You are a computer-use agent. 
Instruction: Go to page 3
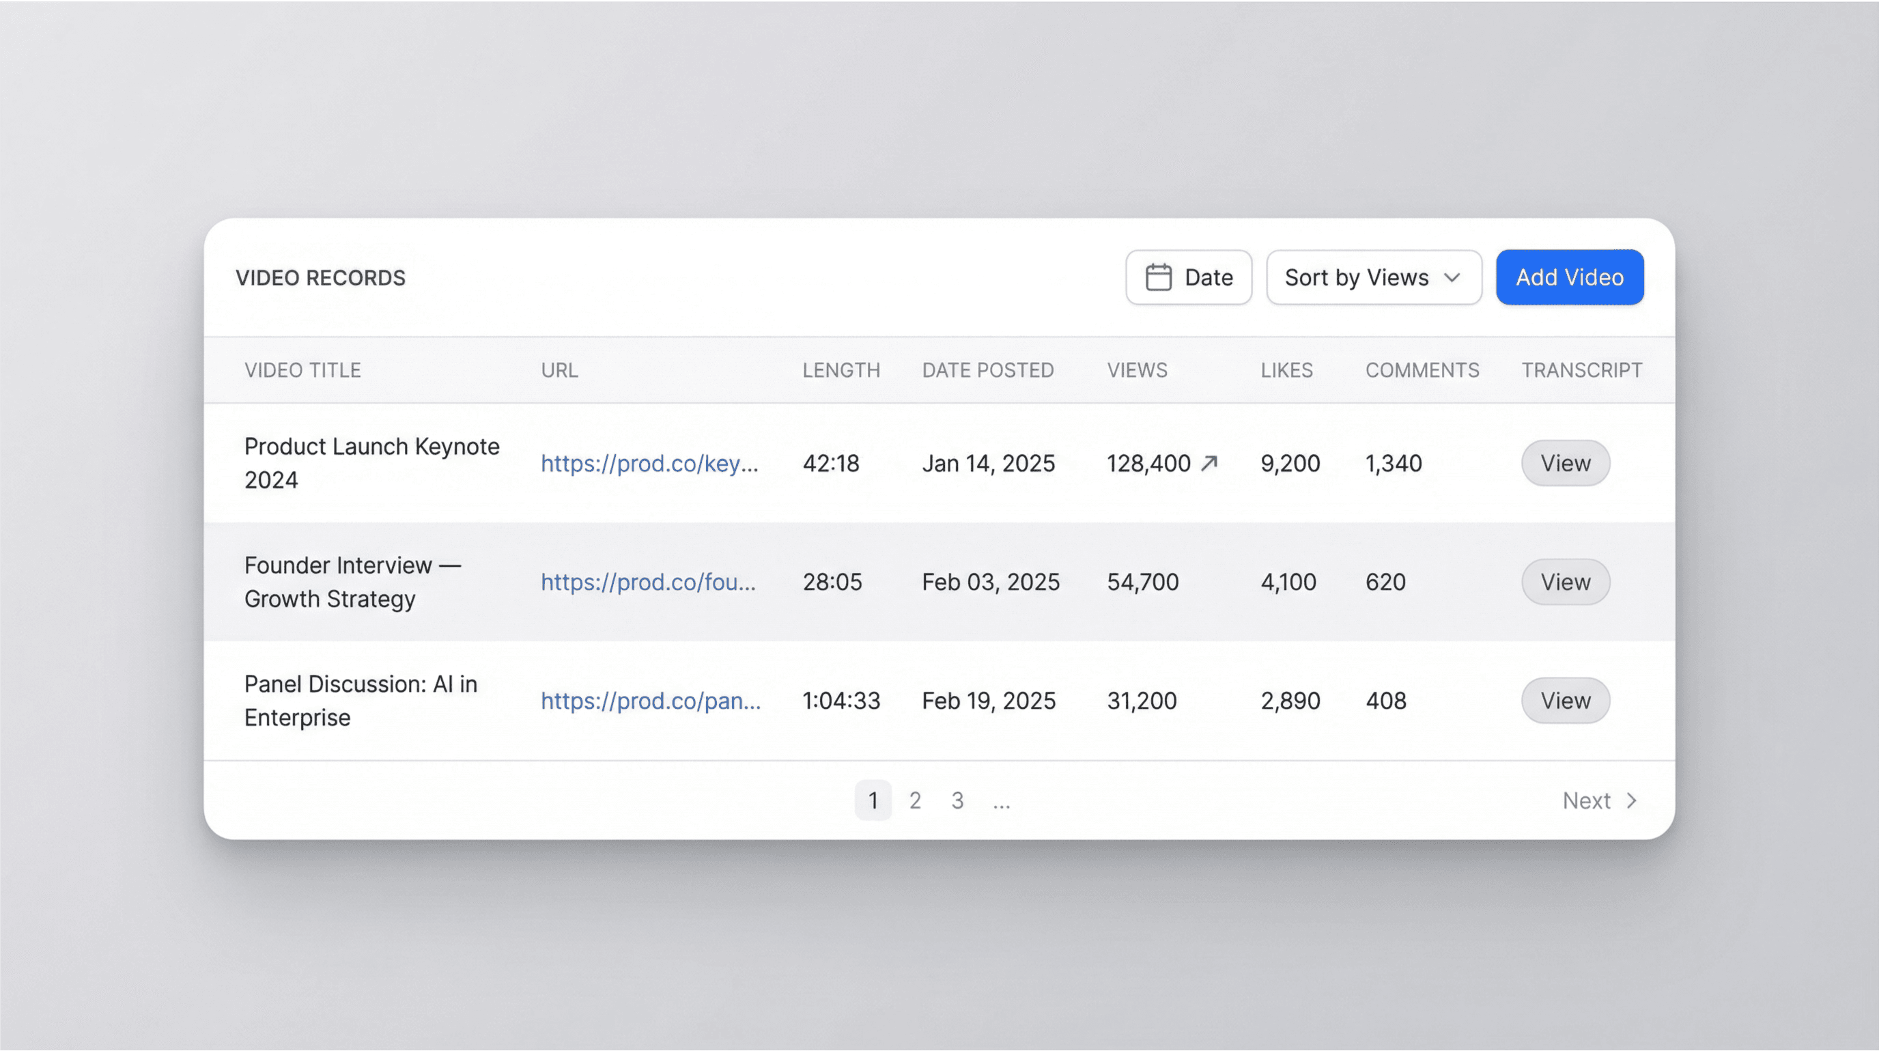coord(957,801)
